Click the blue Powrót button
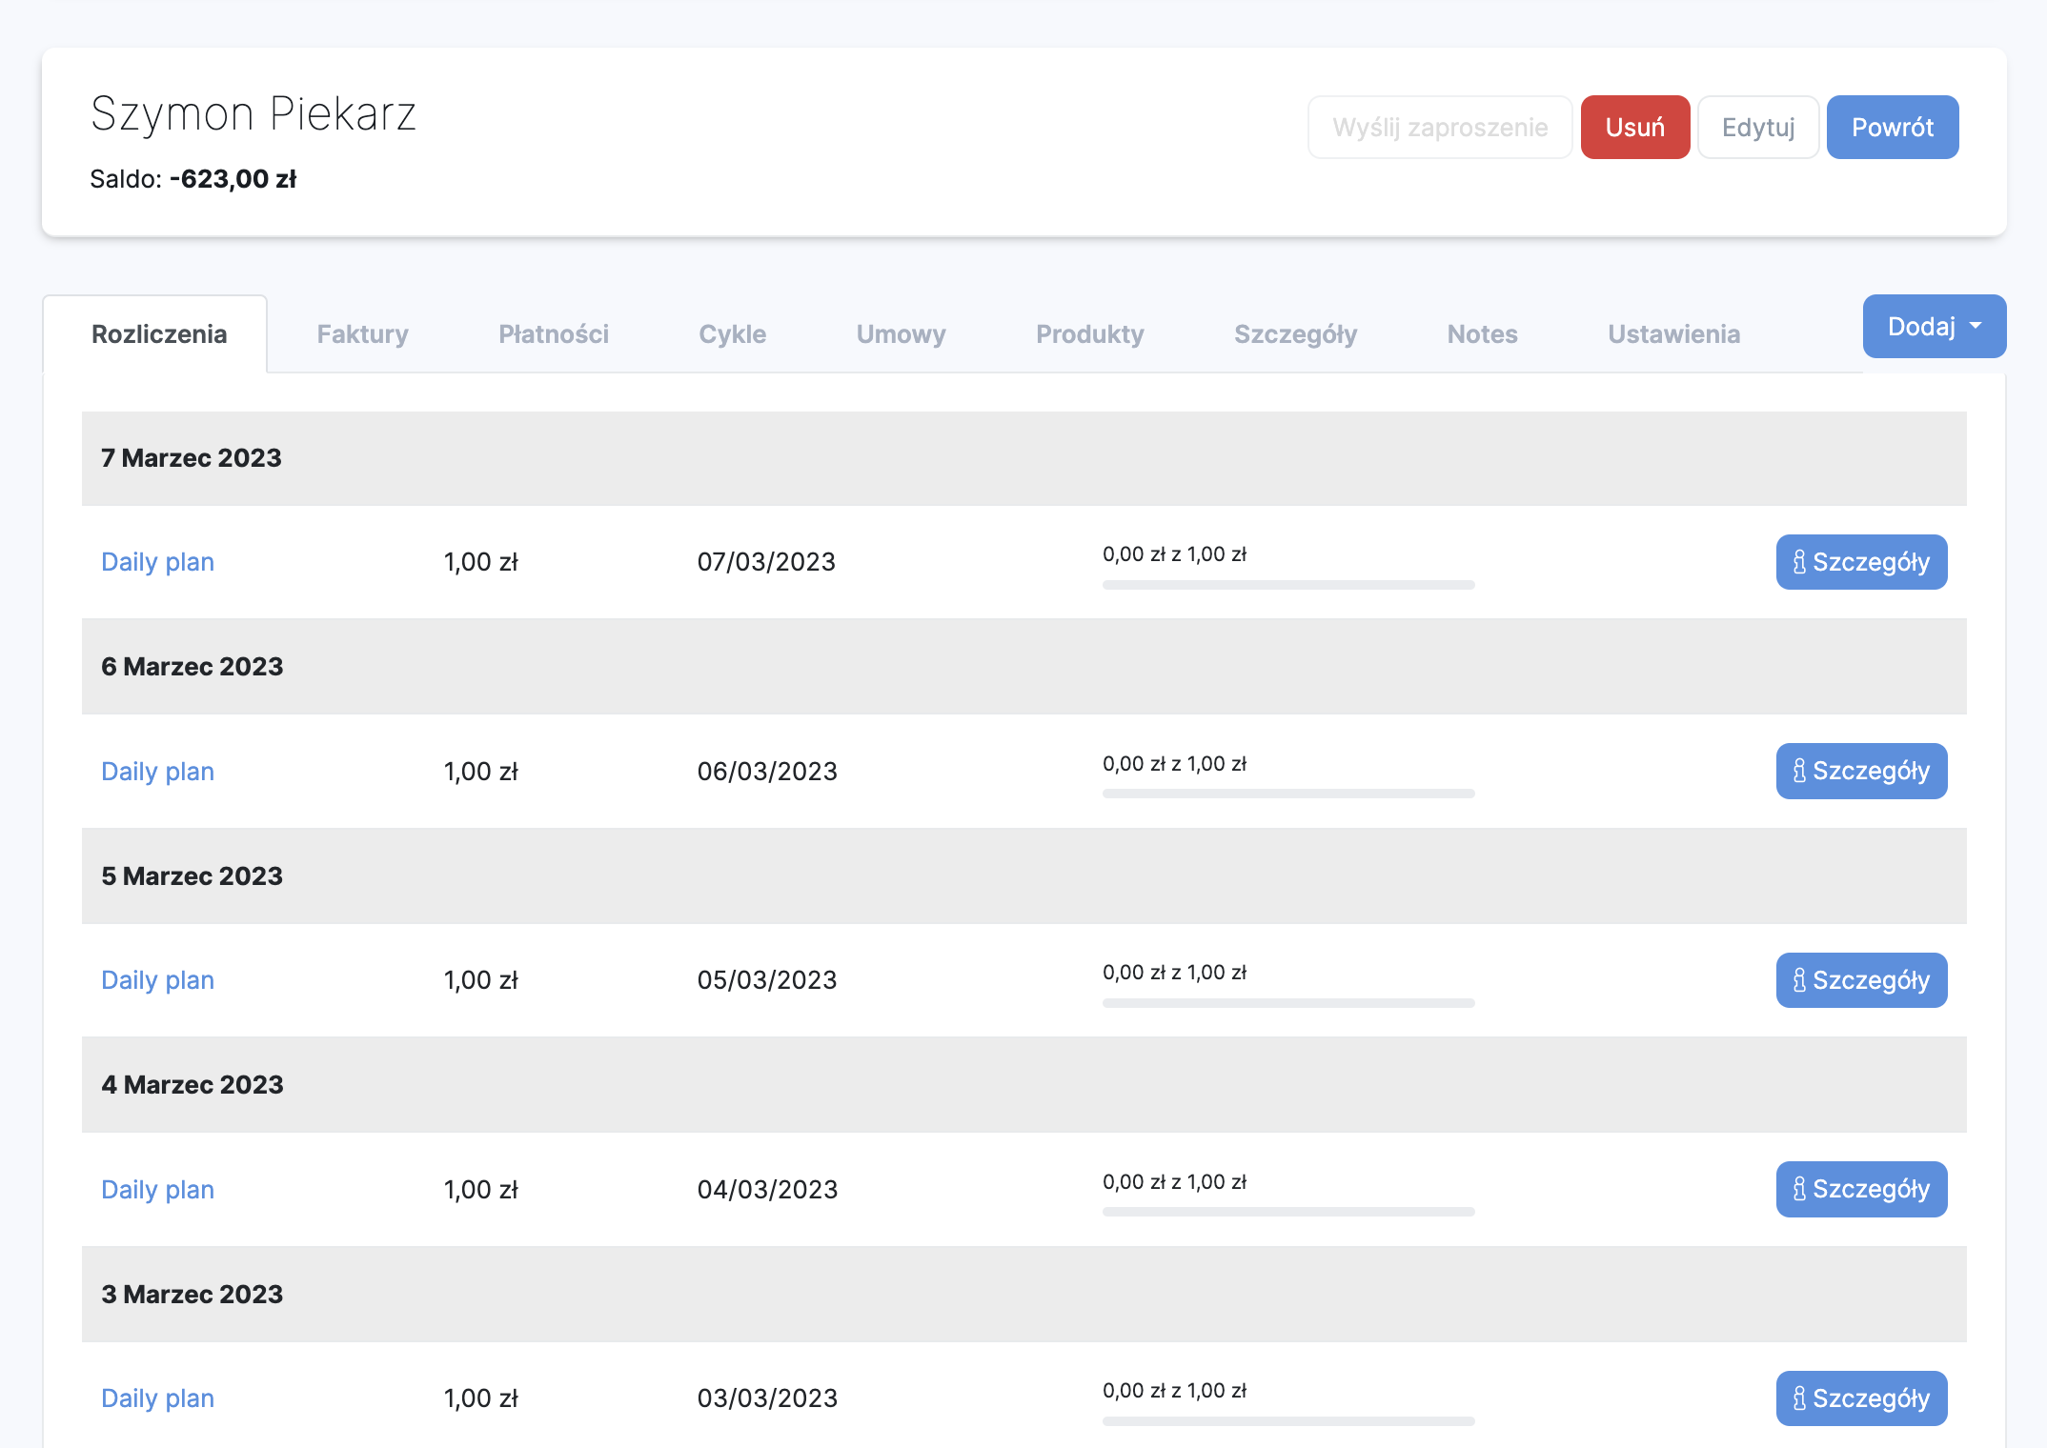Viewport: 2047px width, 1448px height. coord(1892,128)
